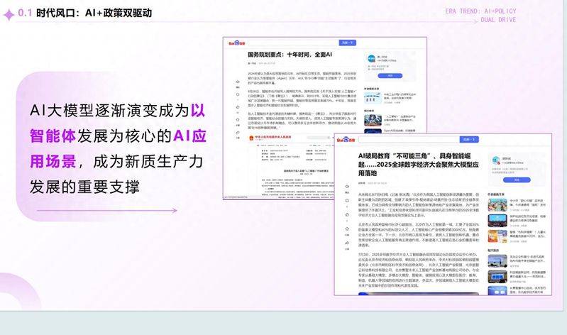Click slide title 时代风口：AI+政策双驱动
Viewport: 567px width, 335px height.
[x=94, y=13]
